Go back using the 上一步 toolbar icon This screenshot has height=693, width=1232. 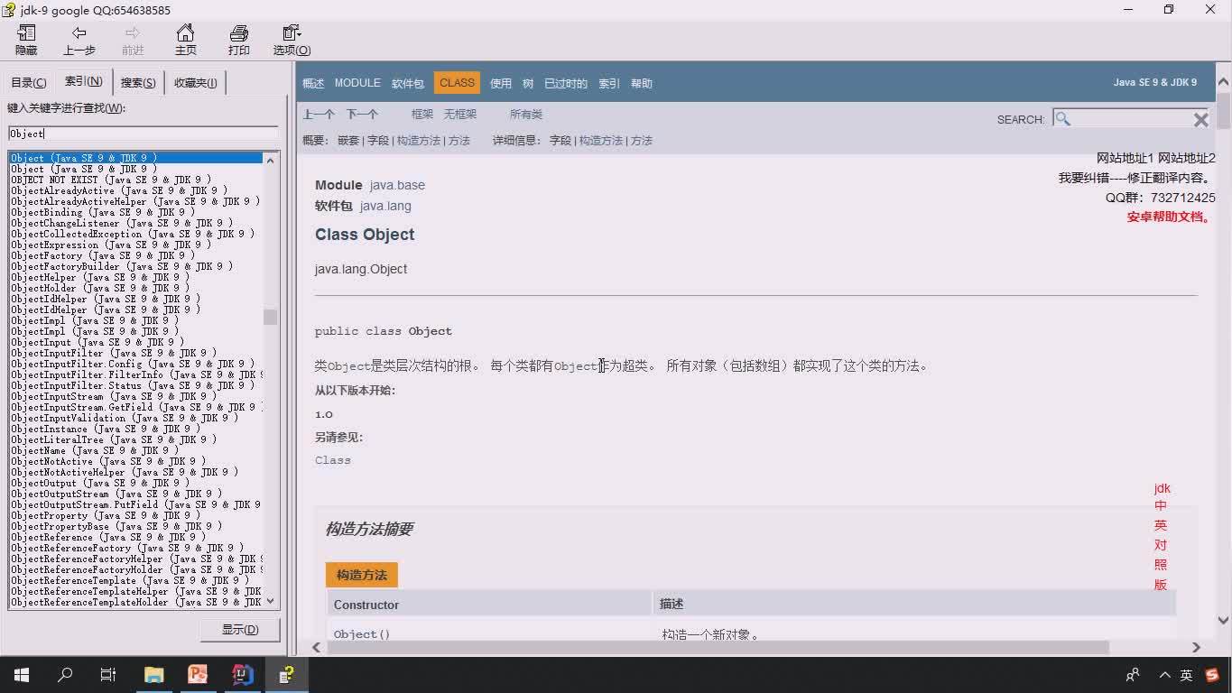pos(79,40)
